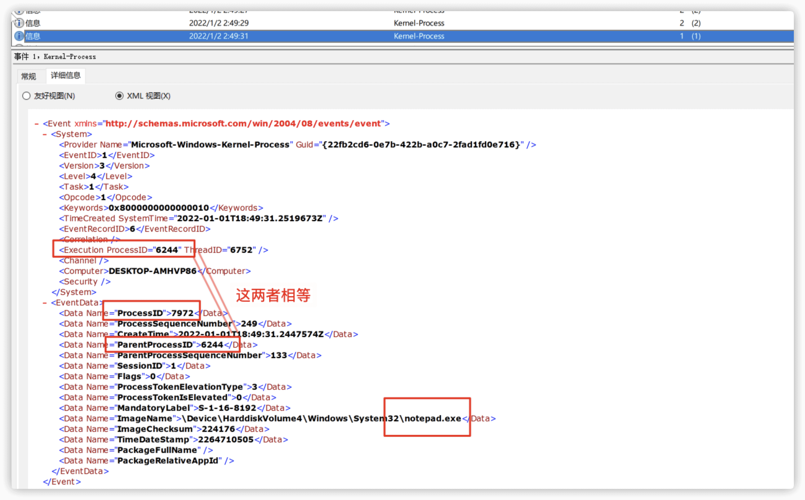Select the 友好视图(N) radio button

26,96
